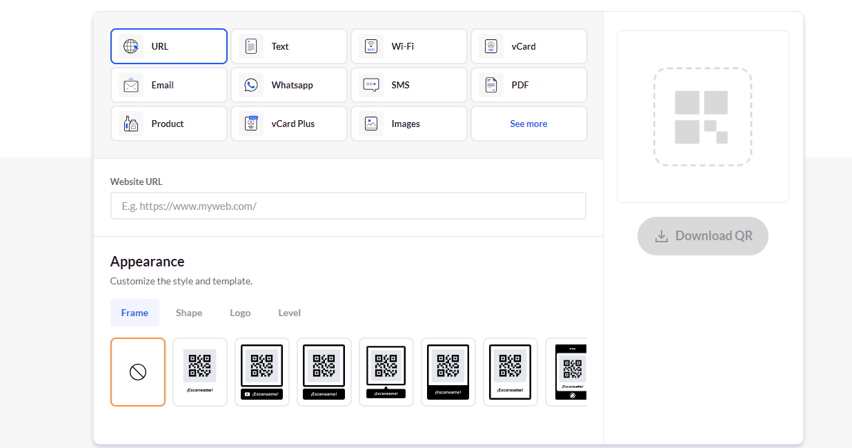852x448 pixels.
Task: Select the vCard contact icon
Action: point(491,46)
